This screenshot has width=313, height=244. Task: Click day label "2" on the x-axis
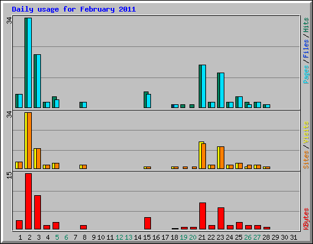click(x=29, y=237)
